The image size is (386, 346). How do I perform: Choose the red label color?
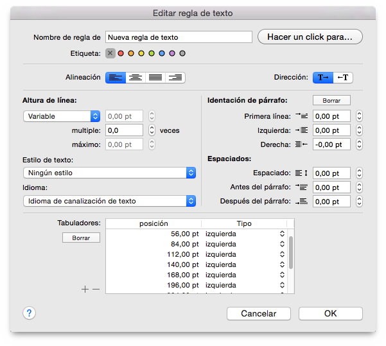click(x=121, y=53)
